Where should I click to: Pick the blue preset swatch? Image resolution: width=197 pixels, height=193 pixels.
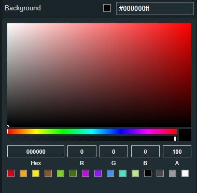pos(110,173)
